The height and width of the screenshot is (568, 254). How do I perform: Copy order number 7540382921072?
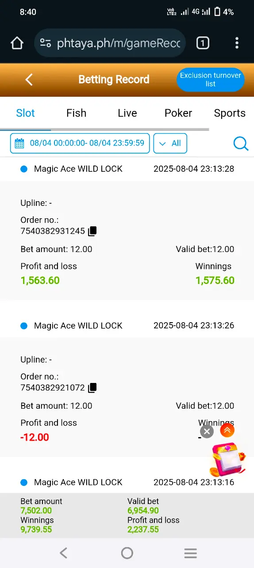(92, 388)
